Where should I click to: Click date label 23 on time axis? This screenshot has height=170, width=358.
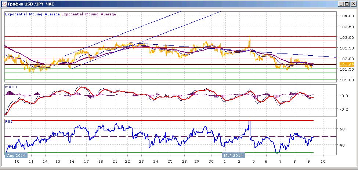tap(142, 161)
